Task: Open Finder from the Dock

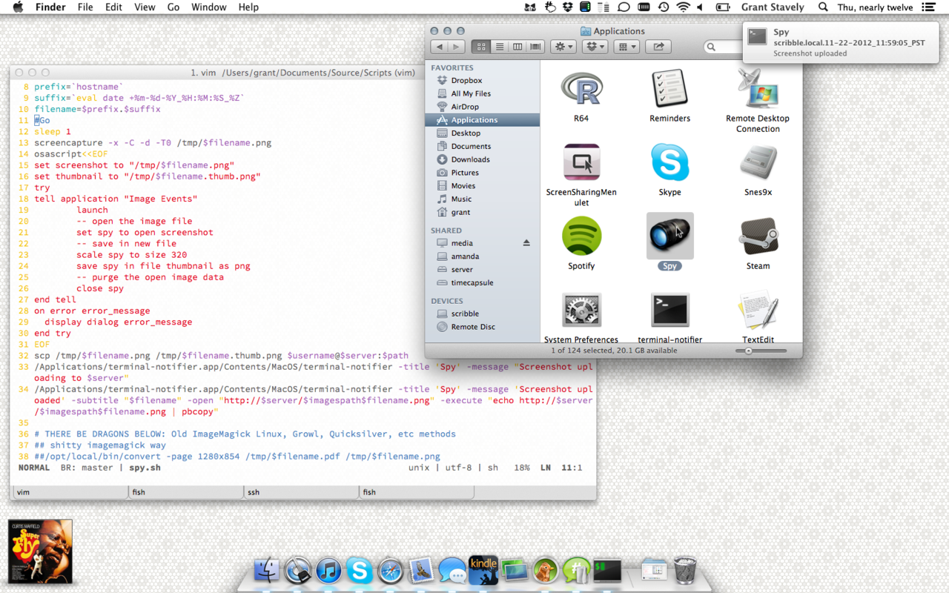Action: click(x=267, y=571)
